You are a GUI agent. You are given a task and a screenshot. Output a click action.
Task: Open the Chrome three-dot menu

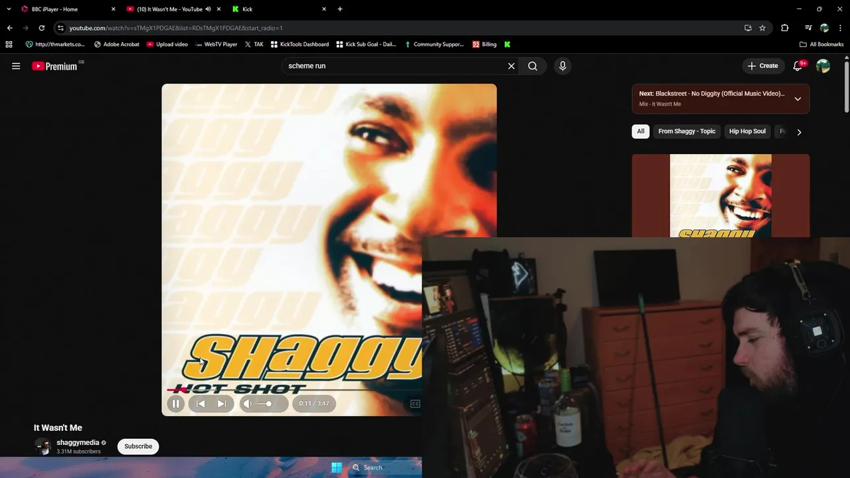click(x=840, y=28)
